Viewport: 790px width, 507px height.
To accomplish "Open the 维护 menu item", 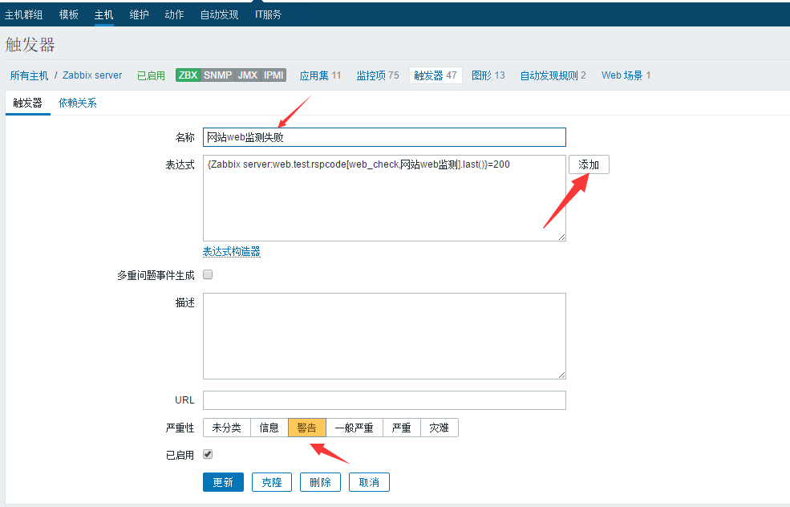I will tap(139, 14).
